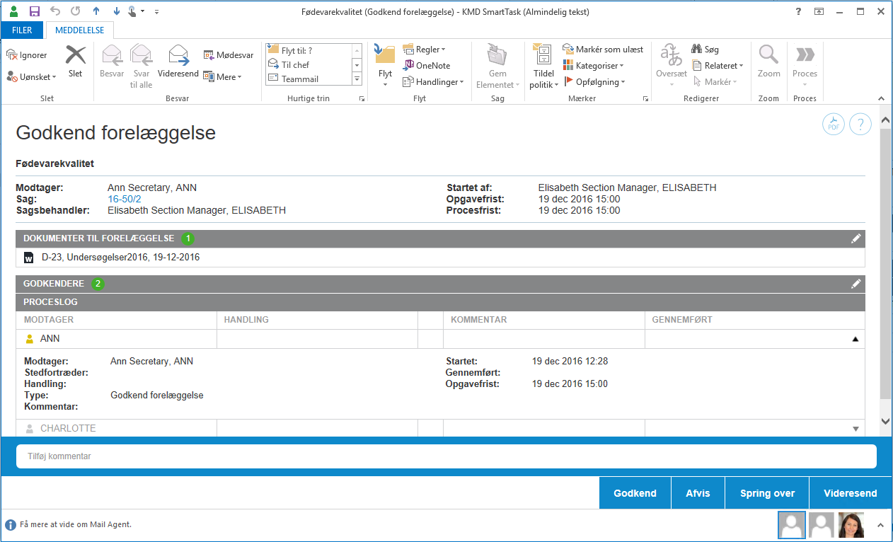Click the Proces ribbon icon
Screen dimensions: 893x542
(x=805, y=54)
